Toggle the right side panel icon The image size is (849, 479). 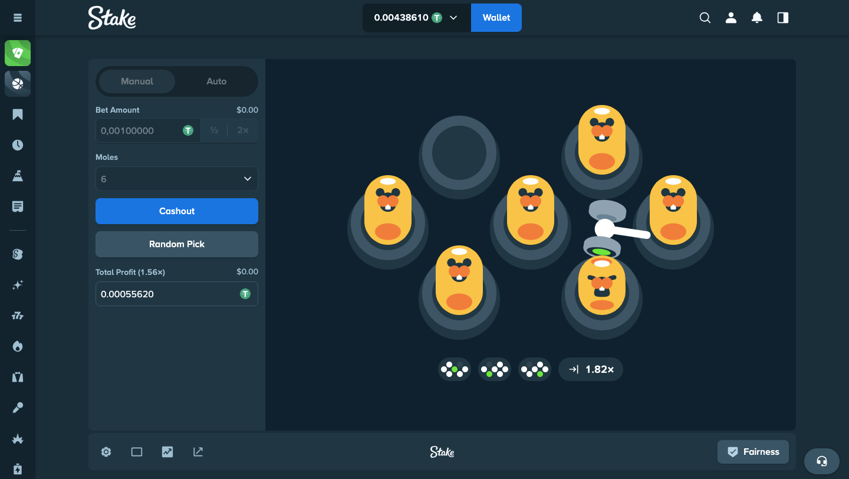click(783, 18)
